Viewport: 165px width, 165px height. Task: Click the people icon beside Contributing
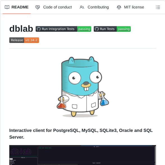coord(82,7)
